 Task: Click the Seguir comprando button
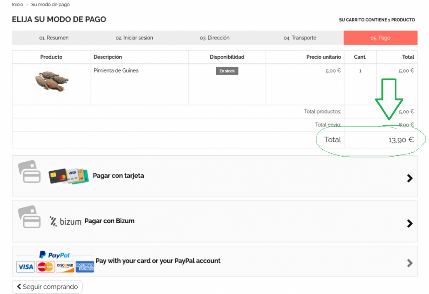[47, 287]
